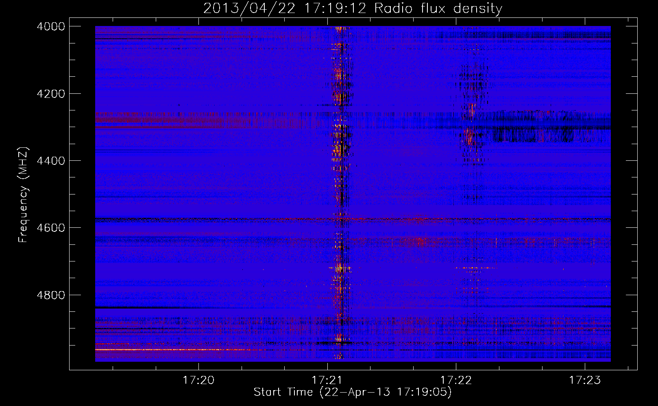Click the orange burst near 17:22 at 4330 MHz
The image size is (658, 406).
pos(469,136)
